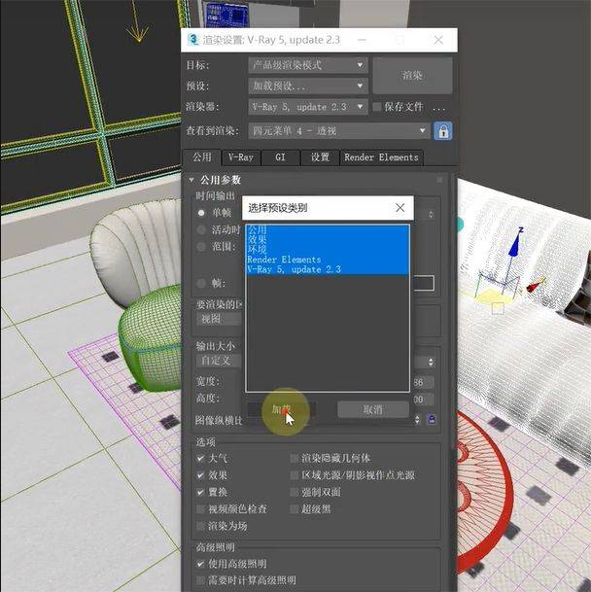
Task: Click the 取消 cancel button
Action: (x=373, y=409)
